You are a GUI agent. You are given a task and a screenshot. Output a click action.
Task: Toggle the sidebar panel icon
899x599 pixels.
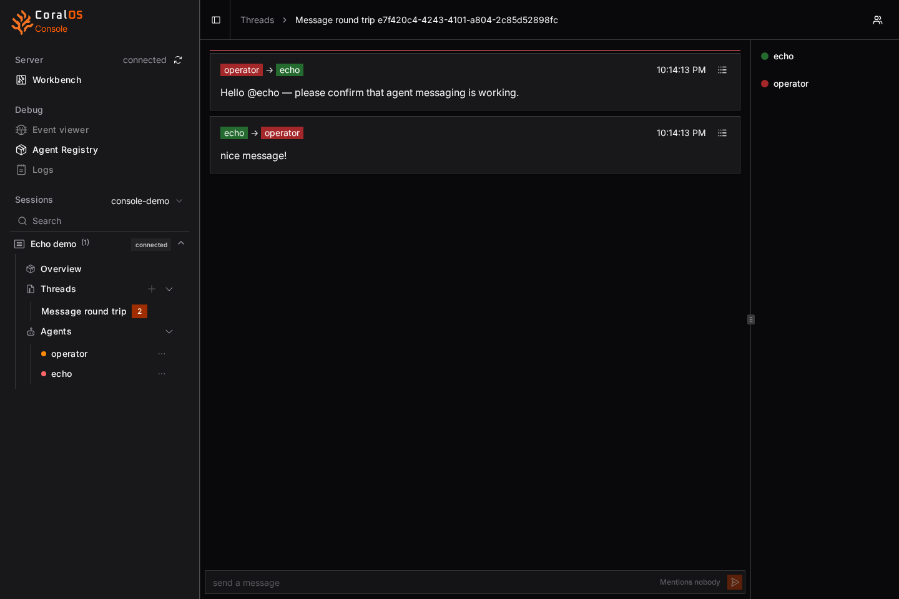point(216,20)
